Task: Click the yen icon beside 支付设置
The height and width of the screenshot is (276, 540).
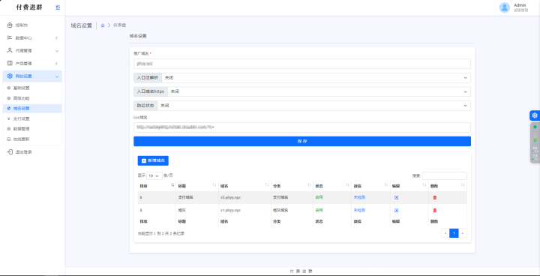Action: point(9,118)
